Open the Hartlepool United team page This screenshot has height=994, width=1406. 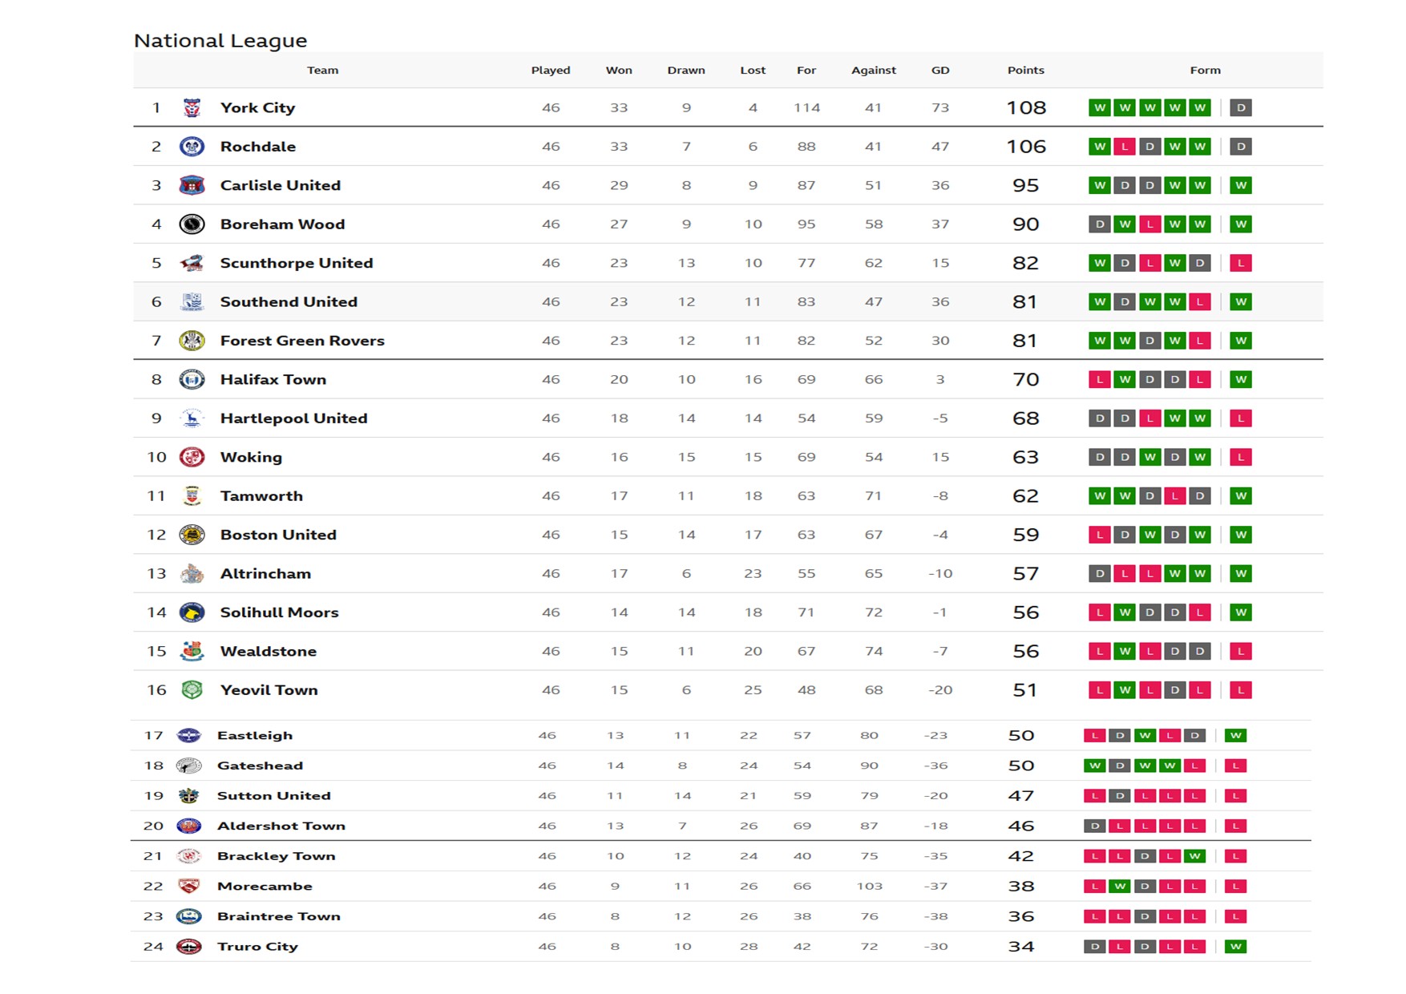pos(293,418)
